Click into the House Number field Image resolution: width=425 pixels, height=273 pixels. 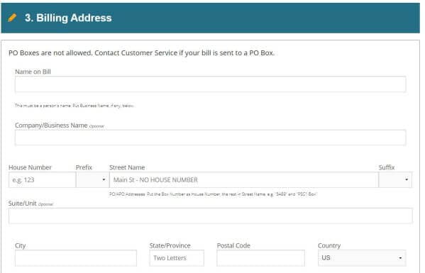43,180
